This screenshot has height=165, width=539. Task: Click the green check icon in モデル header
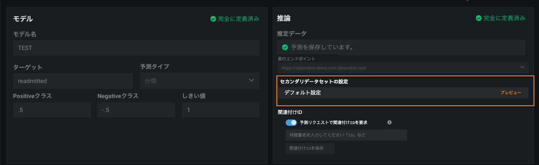coord(213,19)
